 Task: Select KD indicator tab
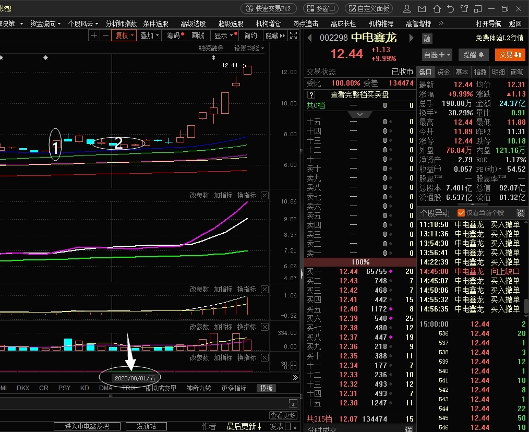[x=85, y=388]
